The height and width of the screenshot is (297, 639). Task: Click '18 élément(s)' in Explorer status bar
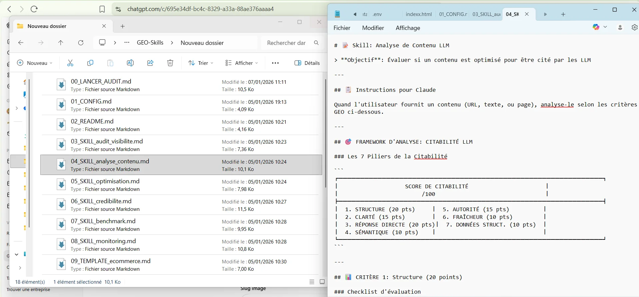pyautogui.click(x=30, y=282)
